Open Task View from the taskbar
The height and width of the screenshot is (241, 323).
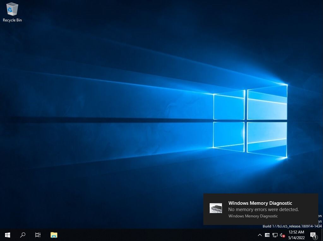[x=38, y=235]
